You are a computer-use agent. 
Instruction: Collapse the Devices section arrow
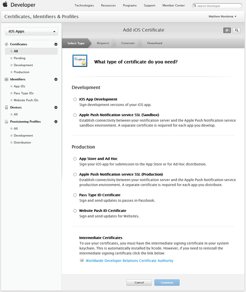point(56,108)
